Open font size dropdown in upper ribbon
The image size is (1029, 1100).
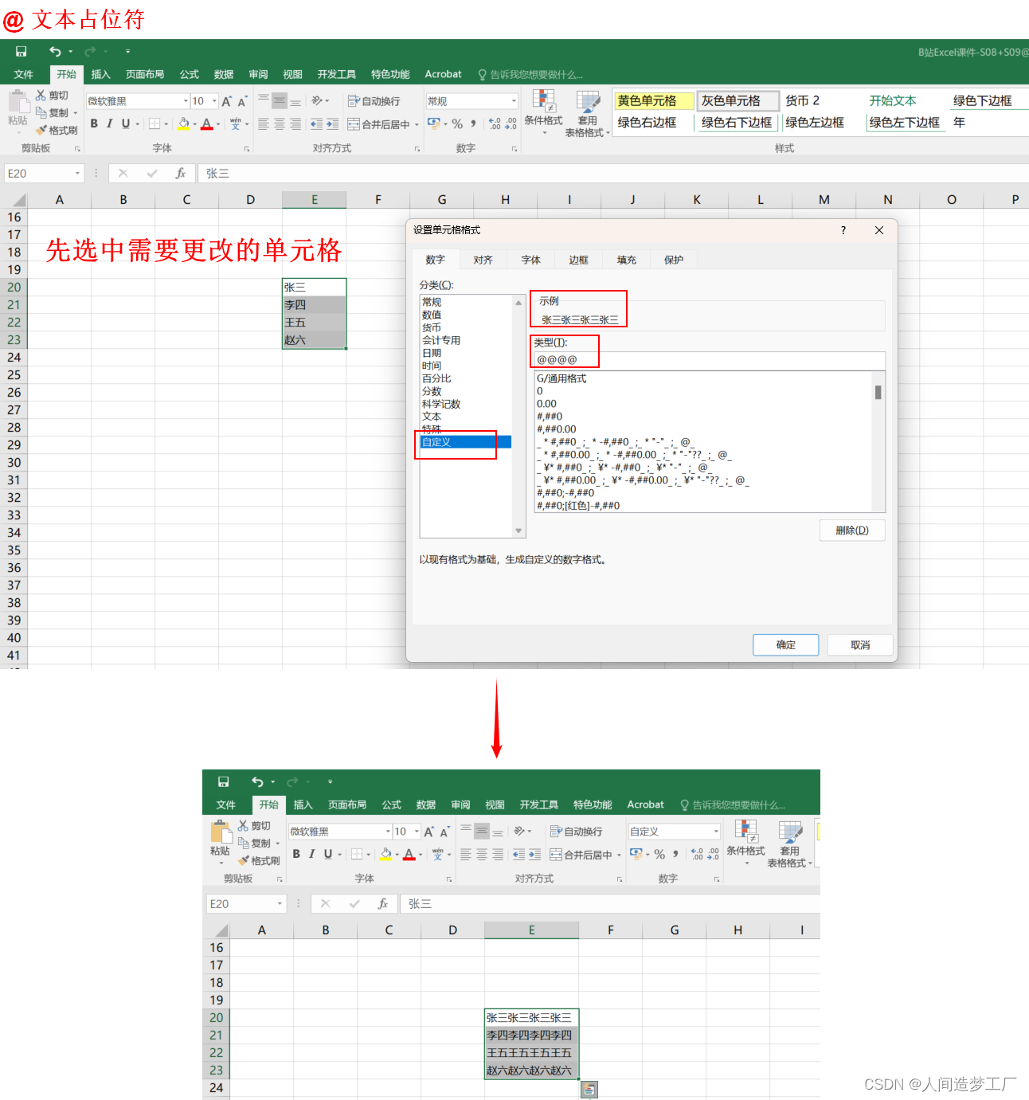[x=214, y=101]
